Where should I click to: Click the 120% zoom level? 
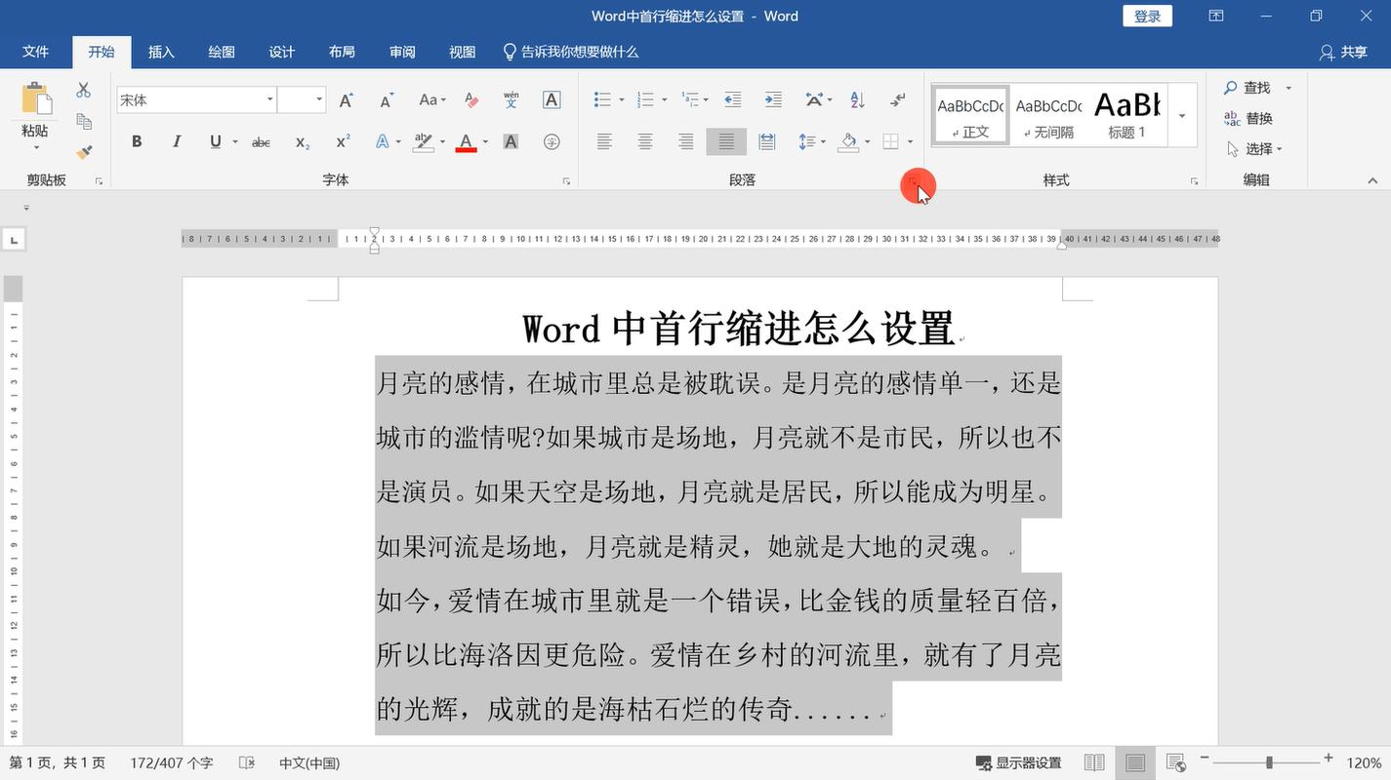(1364, 762)
